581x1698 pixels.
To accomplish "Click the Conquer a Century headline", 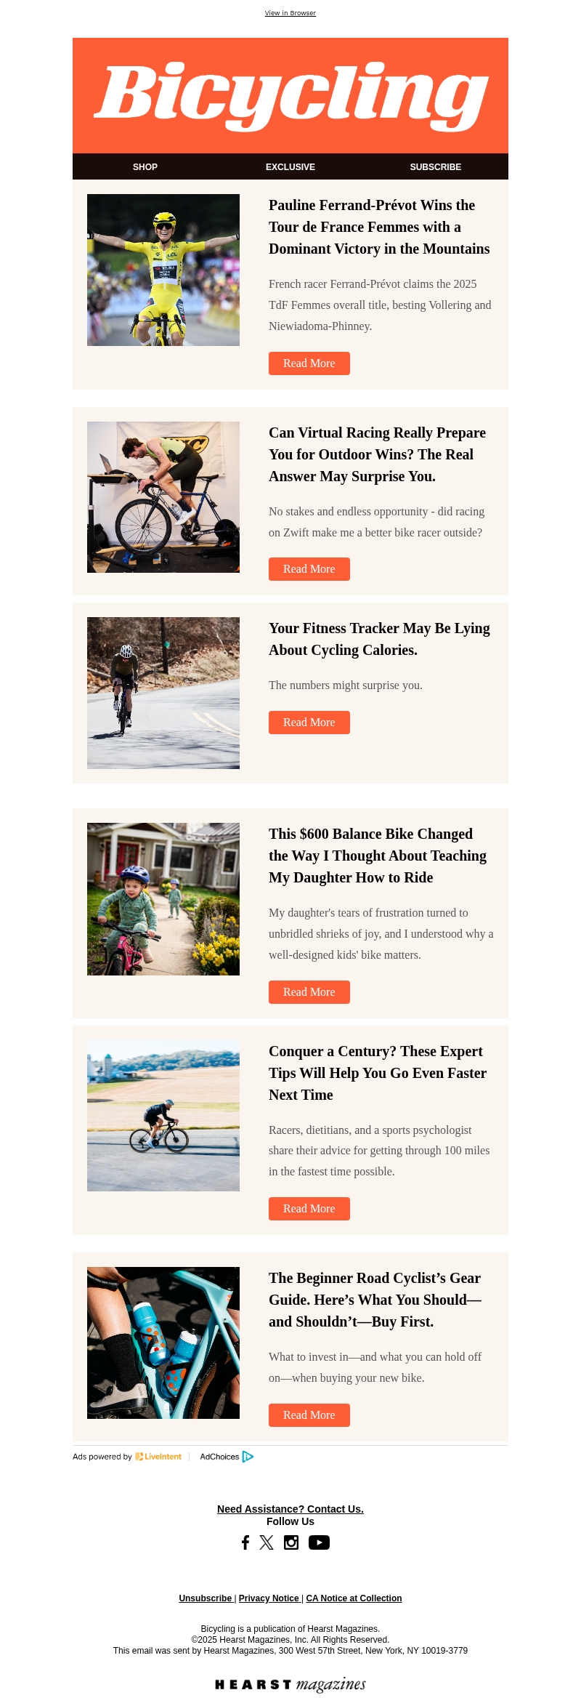I will (x=378, y=1073).
